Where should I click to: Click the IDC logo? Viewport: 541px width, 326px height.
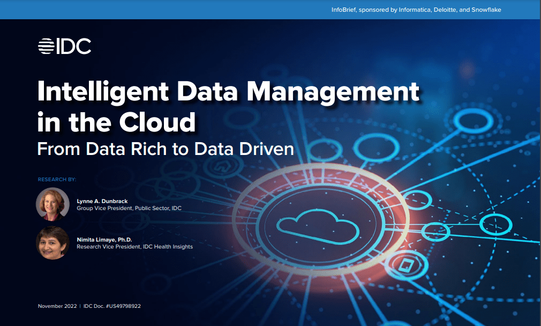(64, 46)
